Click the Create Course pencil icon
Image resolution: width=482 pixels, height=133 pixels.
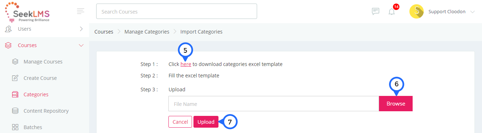(x=15, y=78)
